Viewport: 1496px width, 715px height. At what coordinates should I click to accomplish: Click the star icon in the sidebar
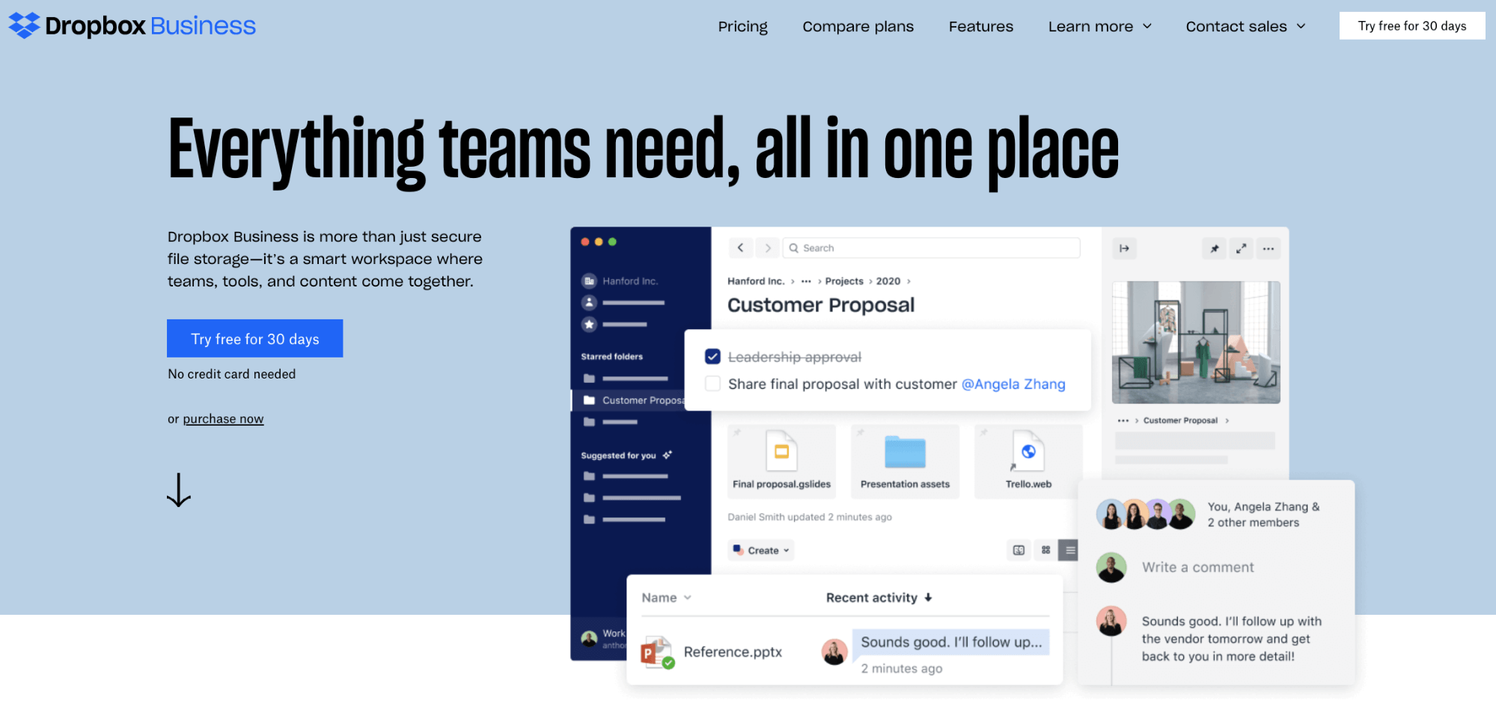589,324
